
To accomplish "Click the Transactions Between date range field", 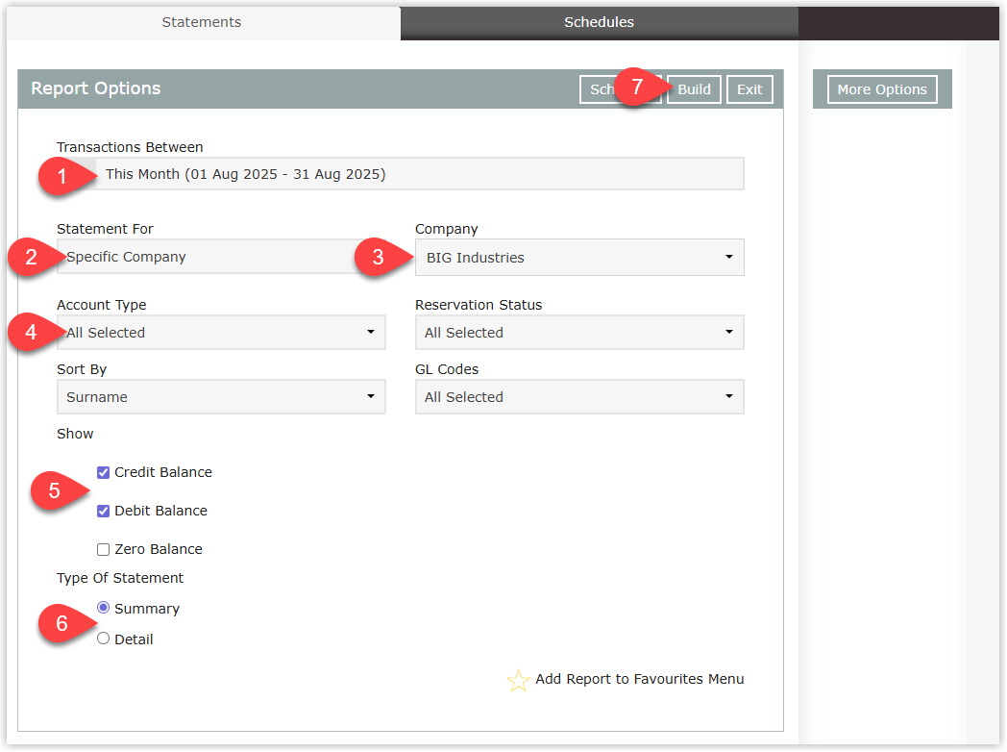I will coord(401,174).
